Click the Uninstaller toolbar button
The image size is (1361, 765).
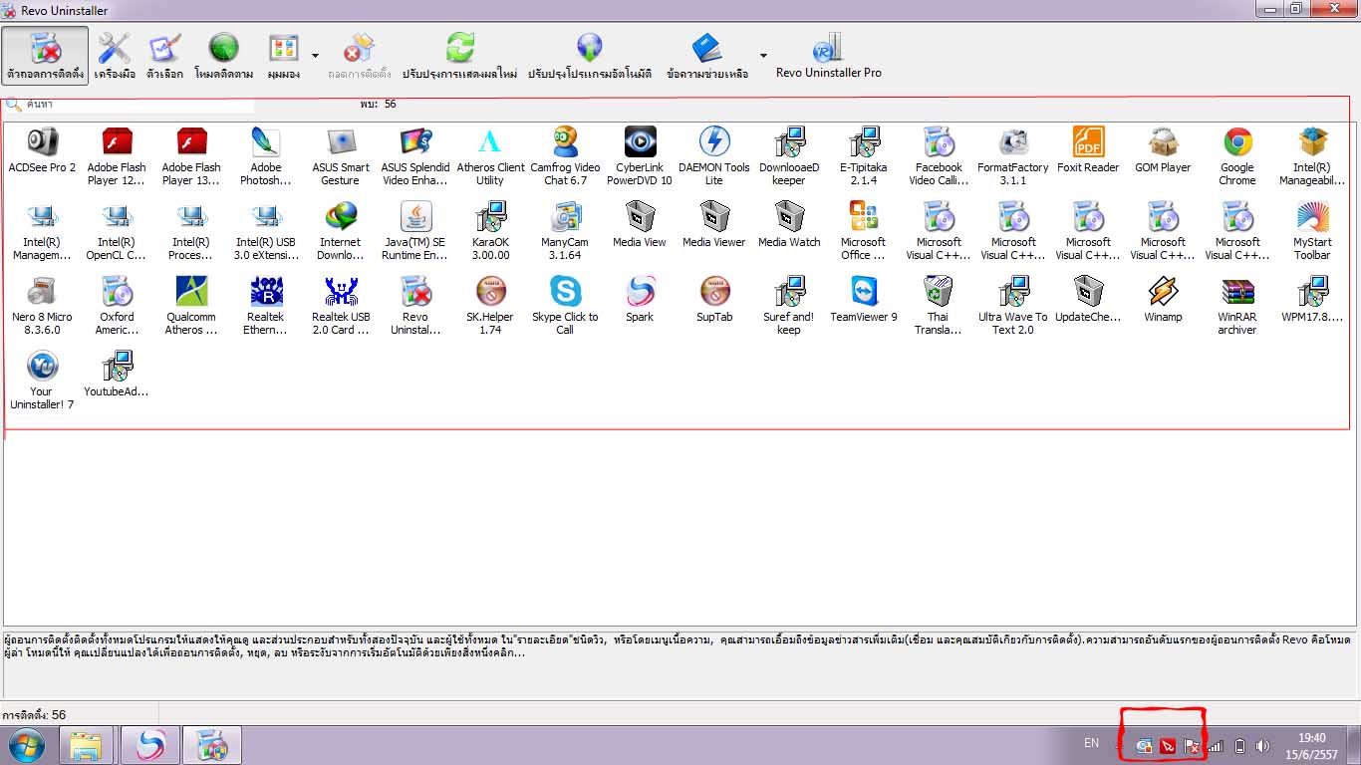pyautogui.click(x=45, y=56)
